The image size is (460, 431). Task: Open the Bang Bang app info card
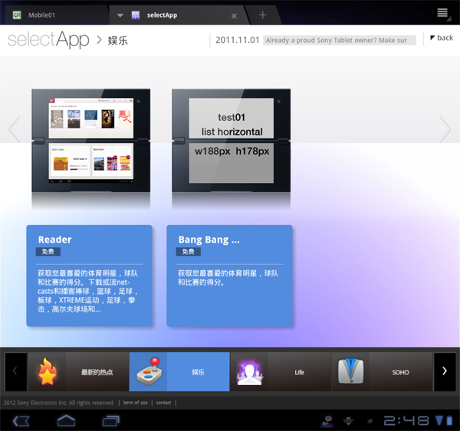pyautogui.click(x=229, y=276)
